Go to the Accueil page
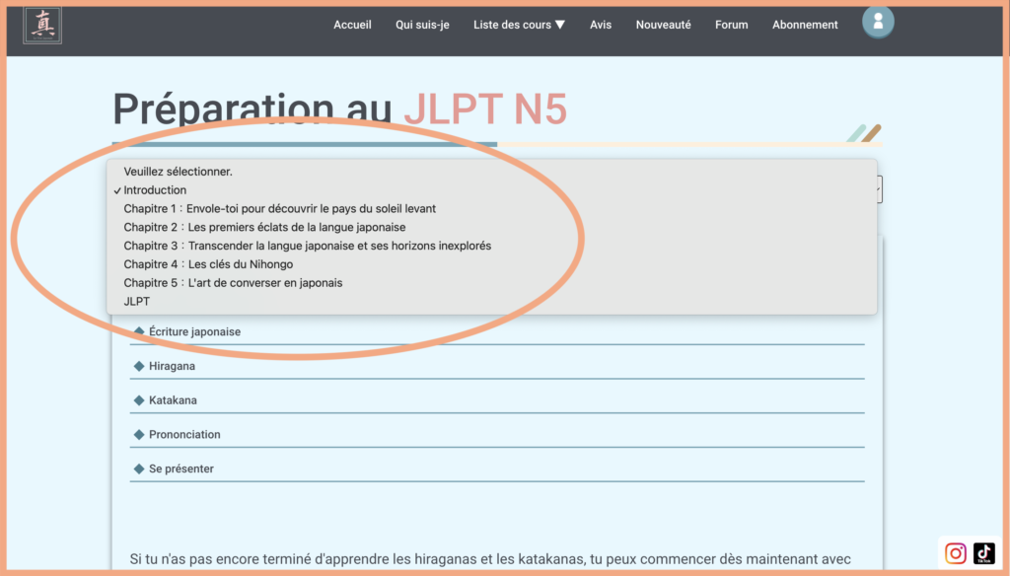The width and height of the screenshot is (1010, 576). click(x=352, y=25)
